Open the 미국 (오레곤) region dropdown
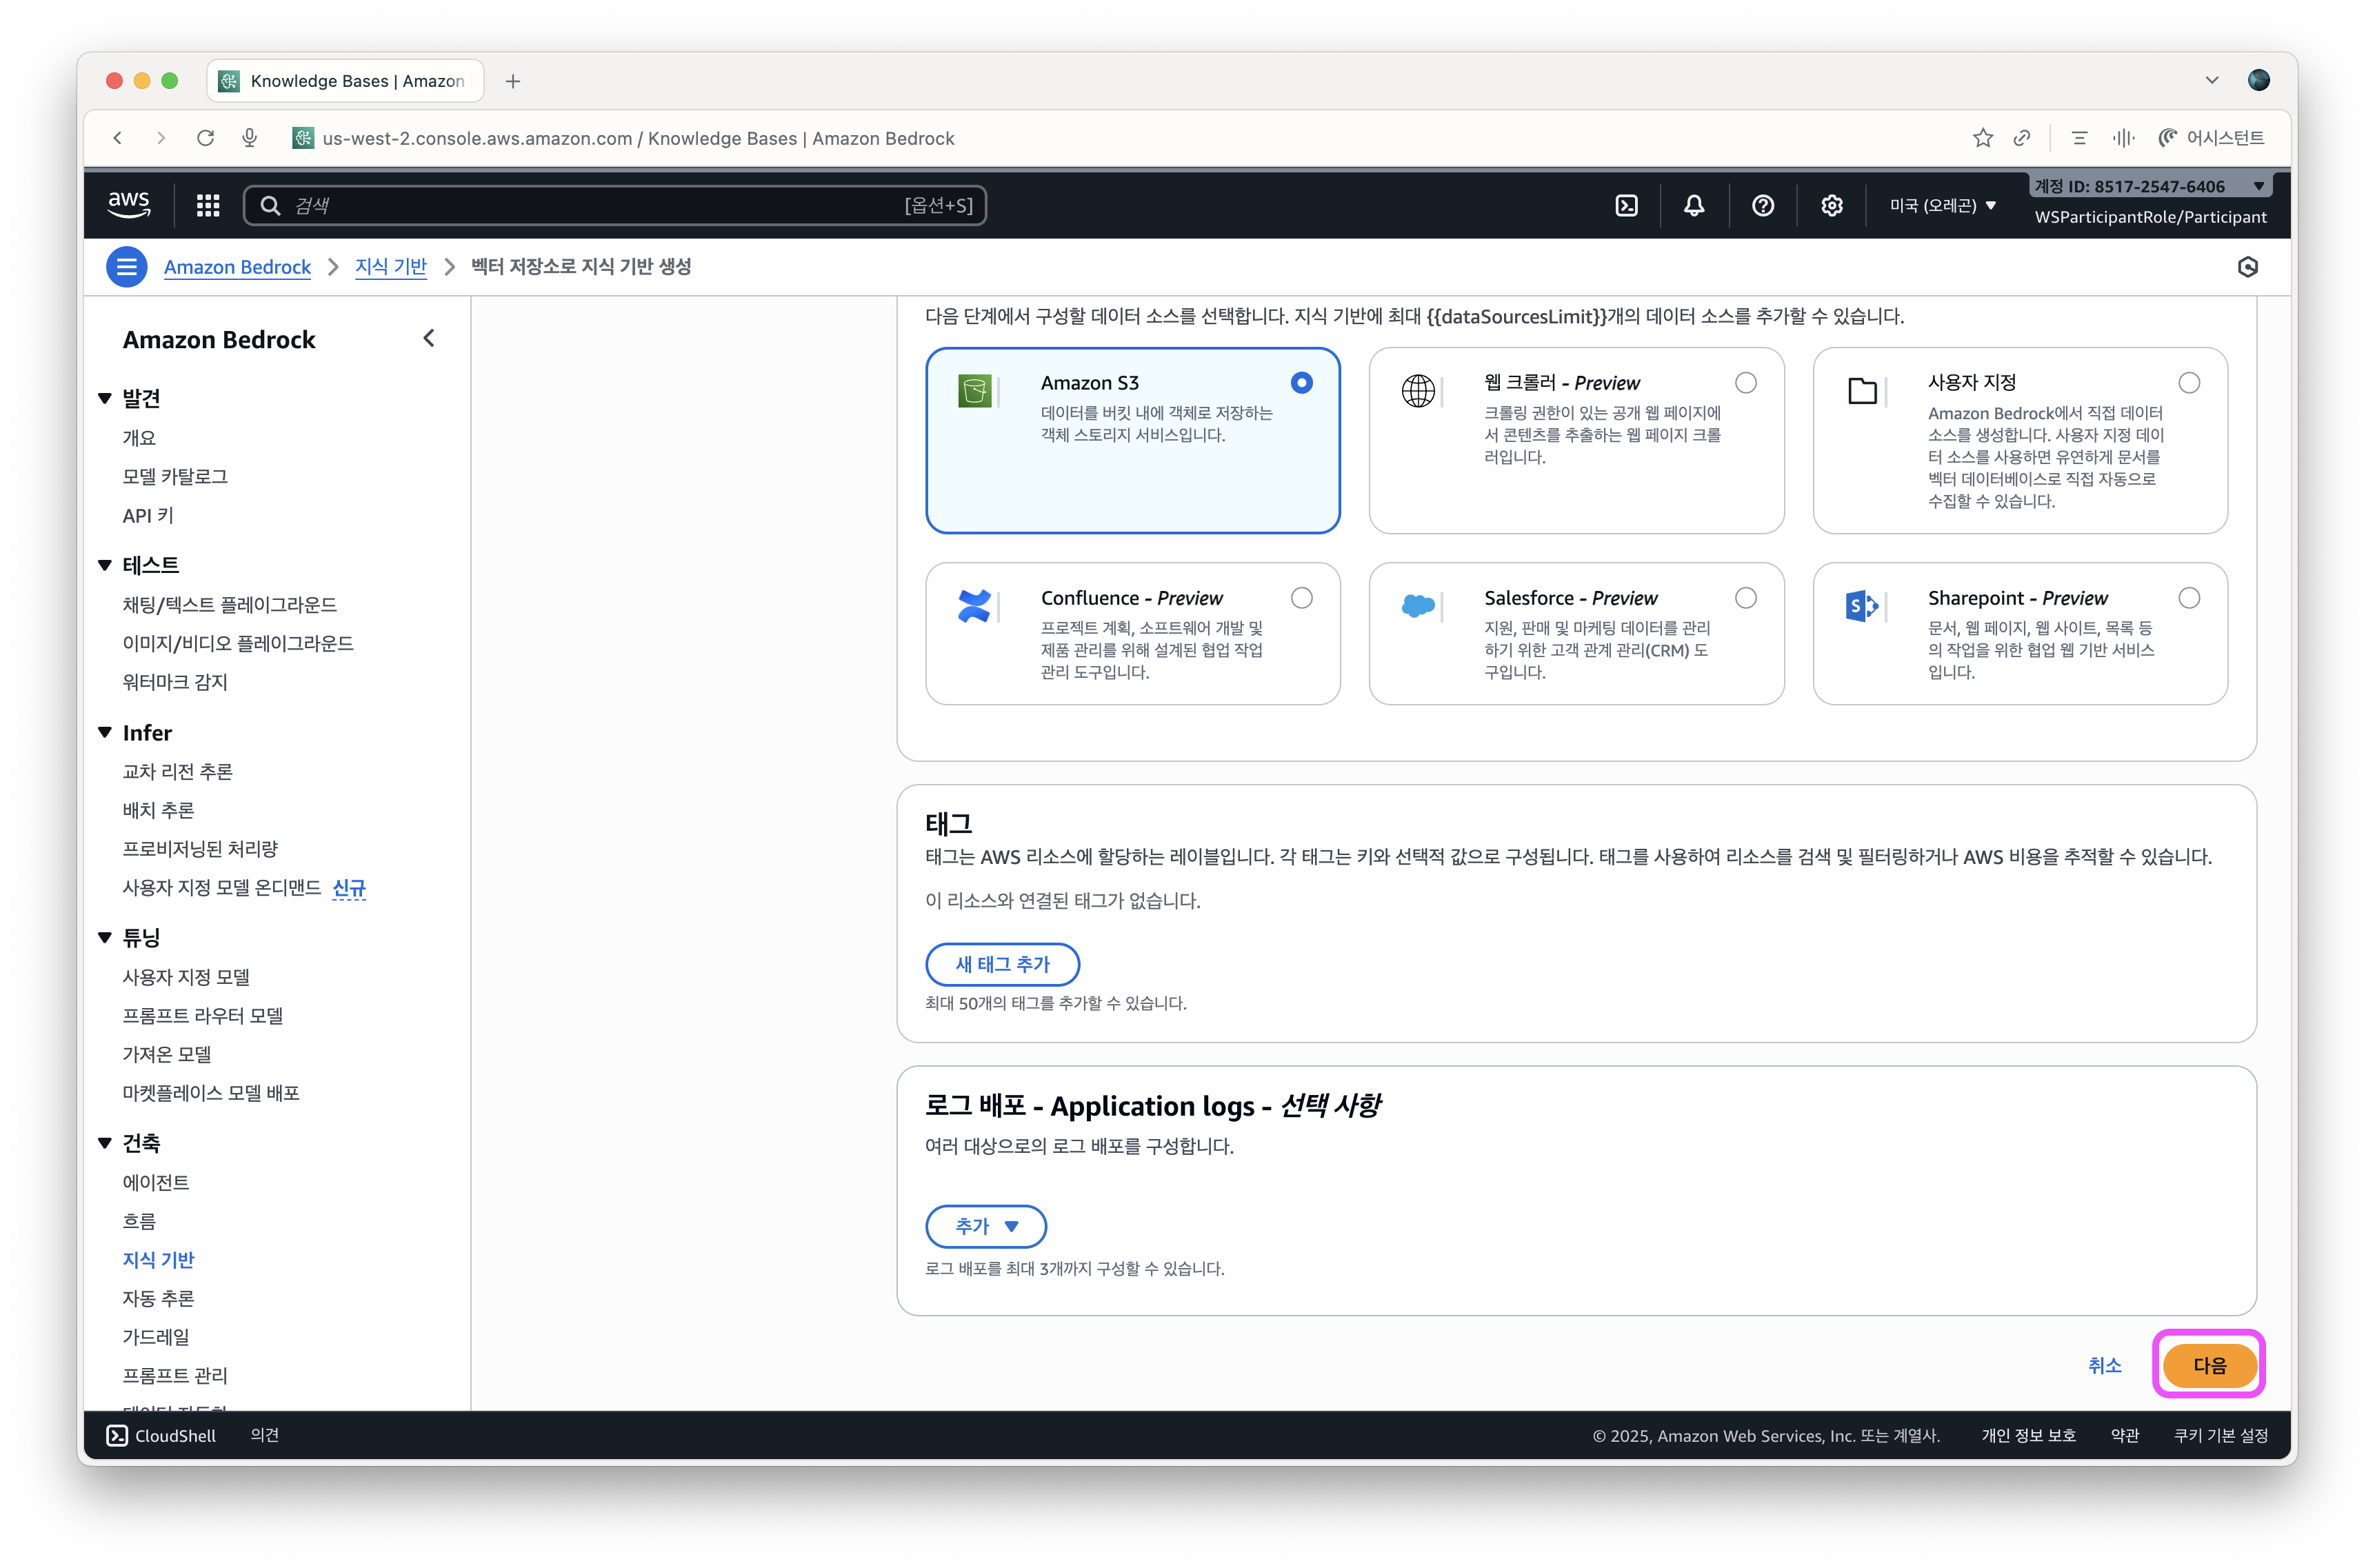Viewport: 2375px width, 1568px height. [x=1942, y=205]
